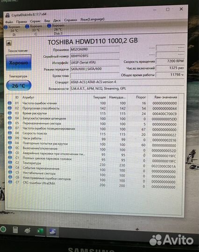Click the Хорошо health status button
199x252 pixels.
(19, 63)
